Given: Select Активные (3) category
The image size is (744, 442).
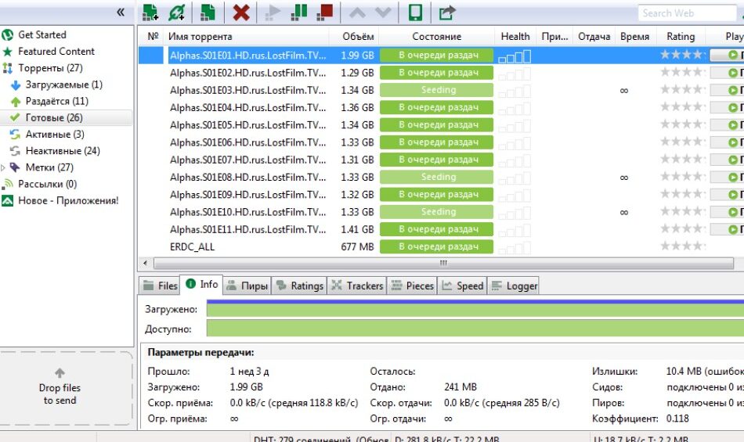Looking at the screenshot, I should [55, 134].
